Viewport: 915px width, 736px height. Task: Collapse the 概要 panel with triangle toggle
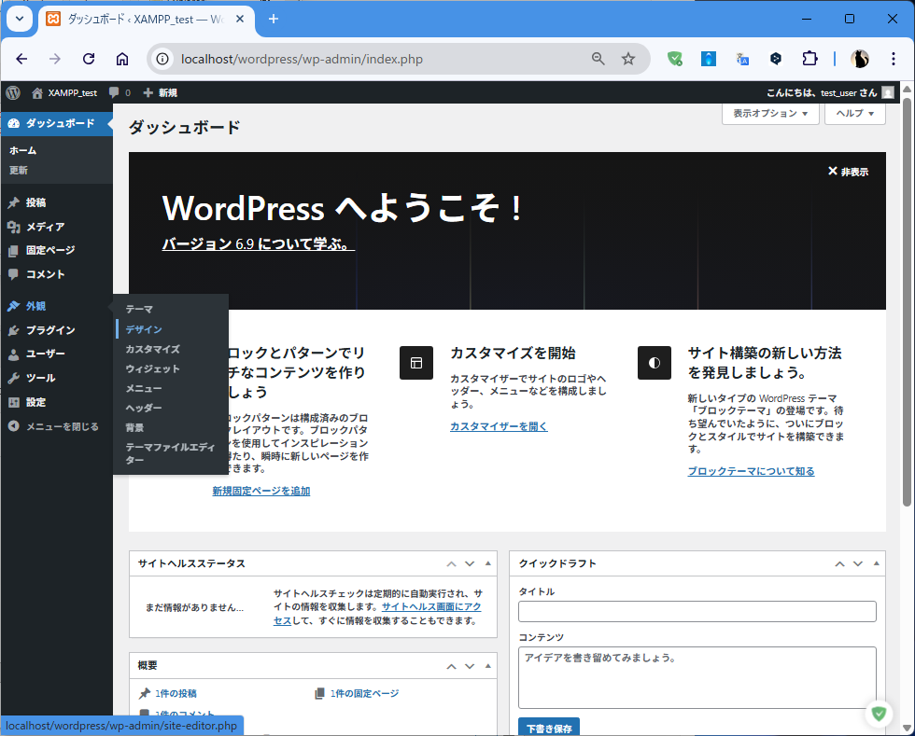click(x=486, y=666)
